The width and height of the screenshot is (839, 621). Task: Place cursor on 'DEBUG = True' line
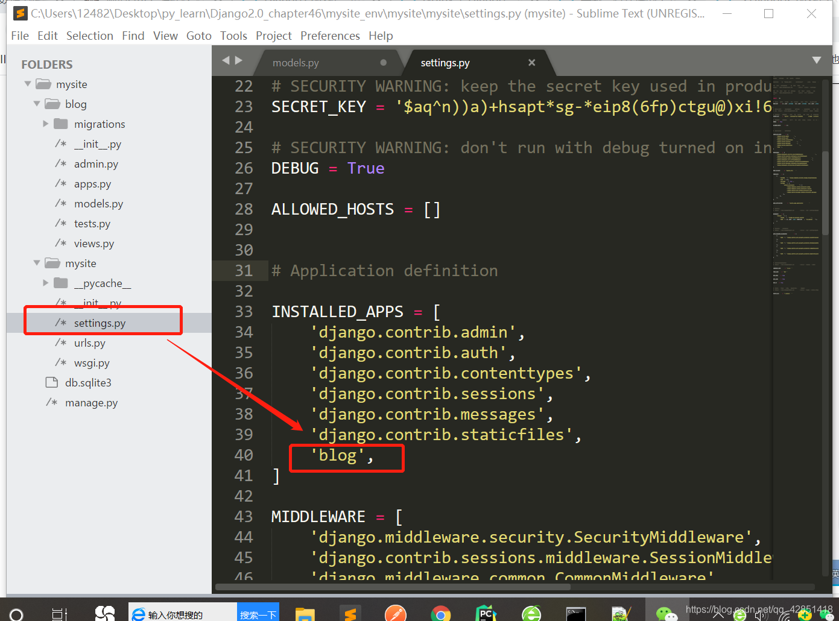[328, 168]
